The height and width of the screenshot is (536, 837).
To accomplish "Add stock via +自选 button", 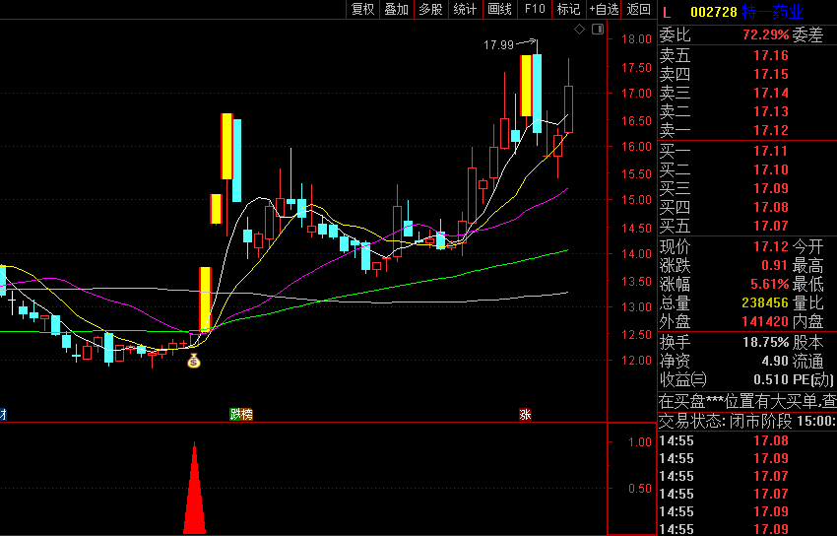I will 604,9.
